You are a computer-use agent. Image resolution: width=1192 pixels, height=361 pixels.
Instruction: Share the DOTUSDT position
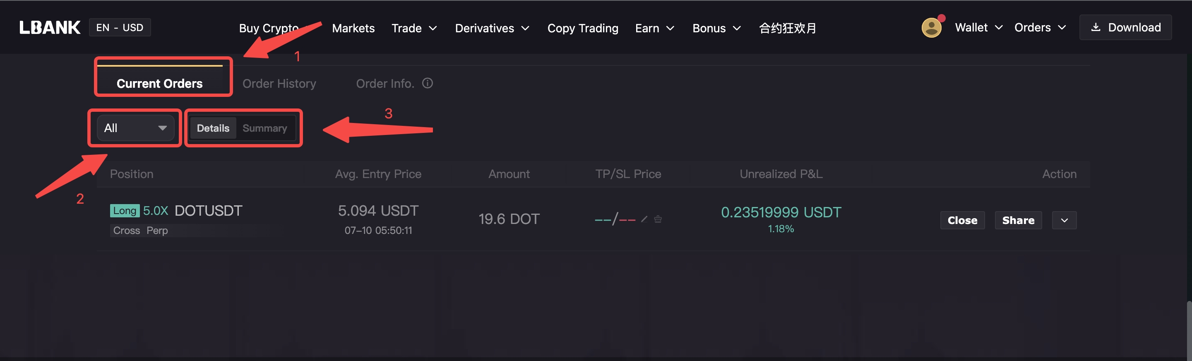1018,220
